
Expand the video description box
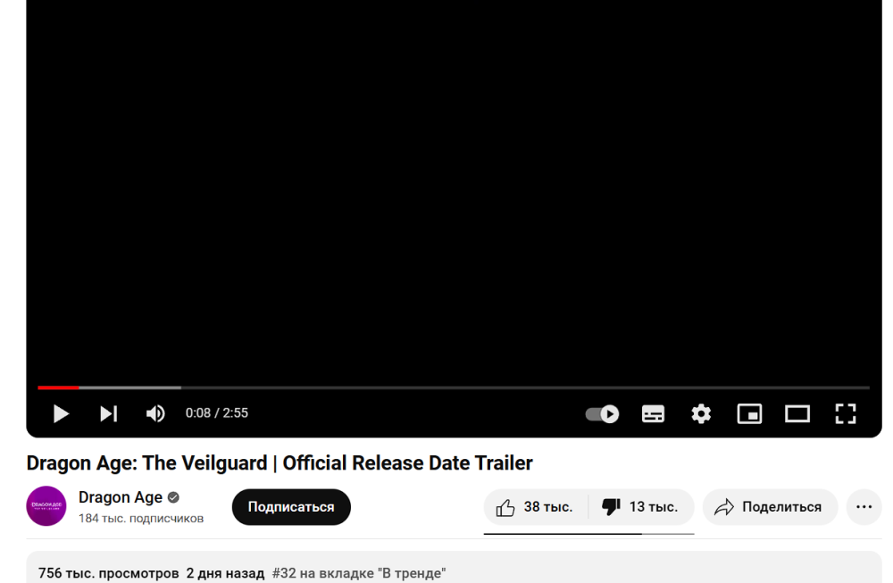click(x=454, y=567)
